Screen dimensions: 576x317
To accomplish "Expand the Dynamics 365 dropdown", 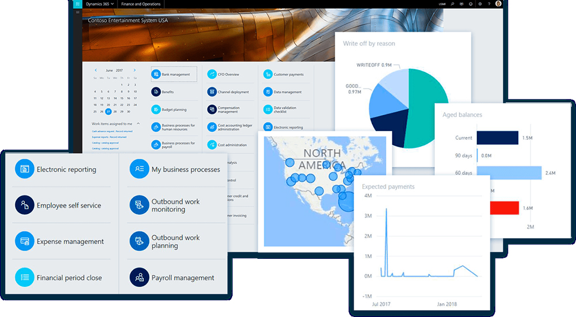I will click(100, 4).
